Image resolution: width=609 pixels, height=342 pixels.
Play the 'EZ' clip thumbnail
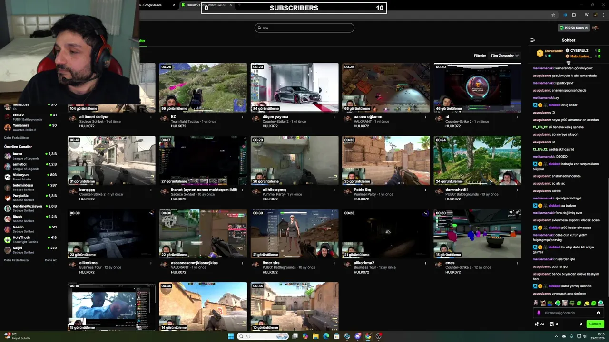(203, 87)
